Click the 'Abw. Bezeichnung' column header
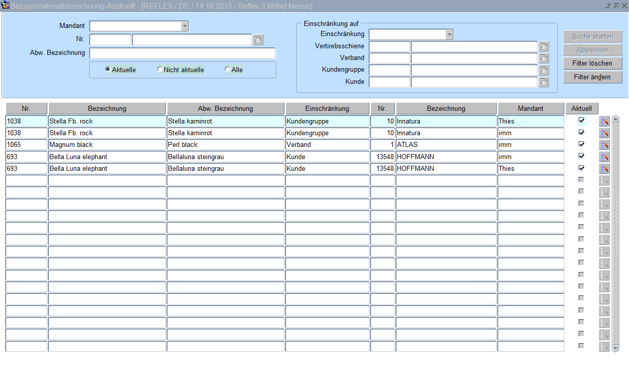Viewport: 629px width, 365px height. (x=225, y=109)
